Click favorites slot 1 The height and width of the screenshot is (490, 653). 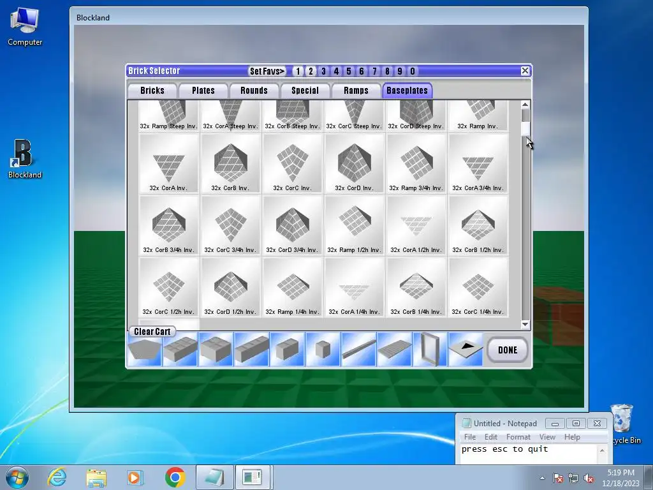[x=298, y=71]
